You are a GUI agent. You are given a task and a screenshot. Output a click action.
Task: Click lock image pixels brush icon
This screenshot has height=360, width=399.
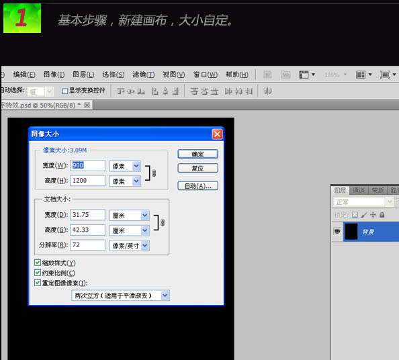(364, 215)
